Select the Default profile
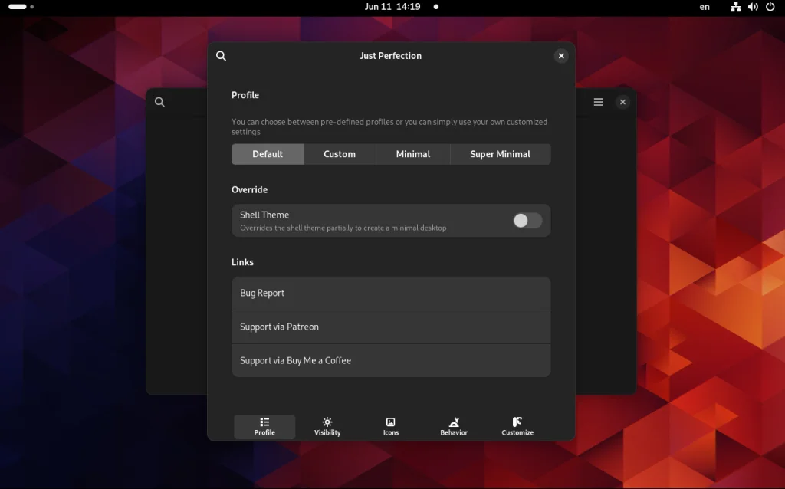785x489 pixels. (x=268, y=154)
